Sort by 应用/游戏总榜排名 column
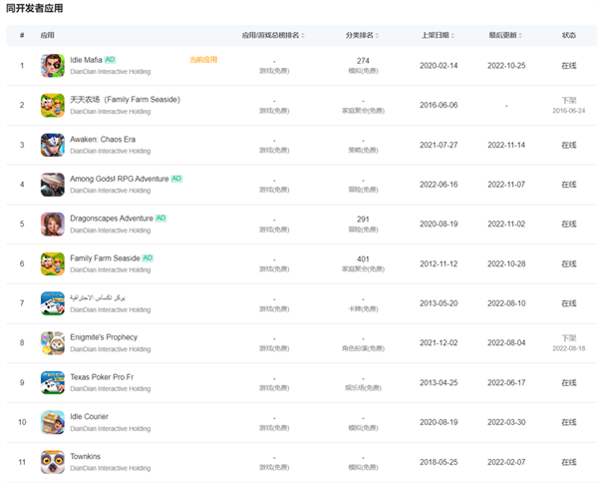The height and width of the screenshot is (483, 598). point(273,35)
